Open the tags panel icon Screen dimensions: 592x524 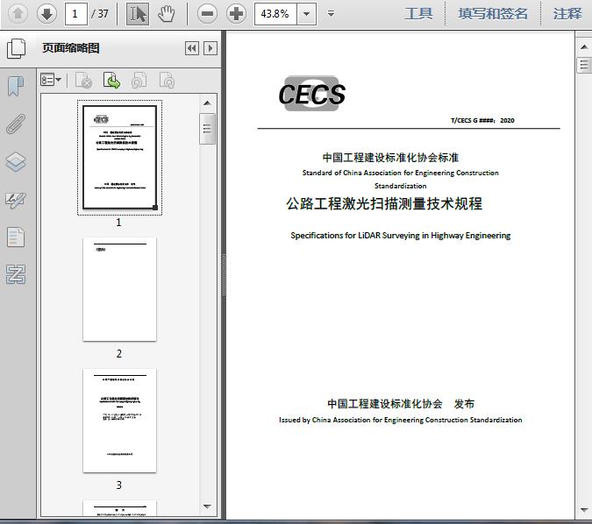(x=16, y=274)
